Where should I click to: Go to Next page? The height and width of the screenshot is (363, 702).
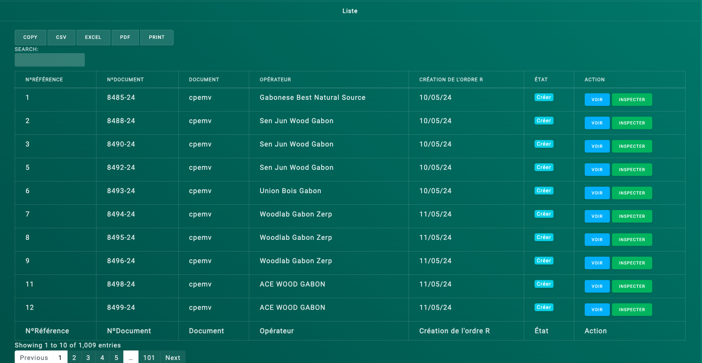pyautogui.click(x=173, y=357)
